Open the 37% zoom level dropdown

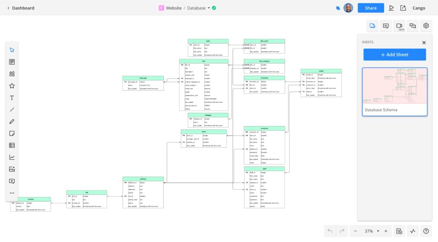pyautogui.click(x=378, y=231)
